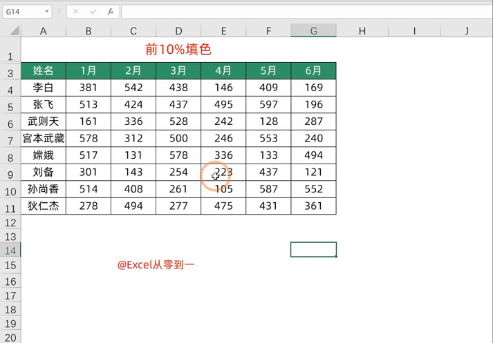Click the 4月 header cell
This screenshot has height=343, width=493.
(223, 70)
